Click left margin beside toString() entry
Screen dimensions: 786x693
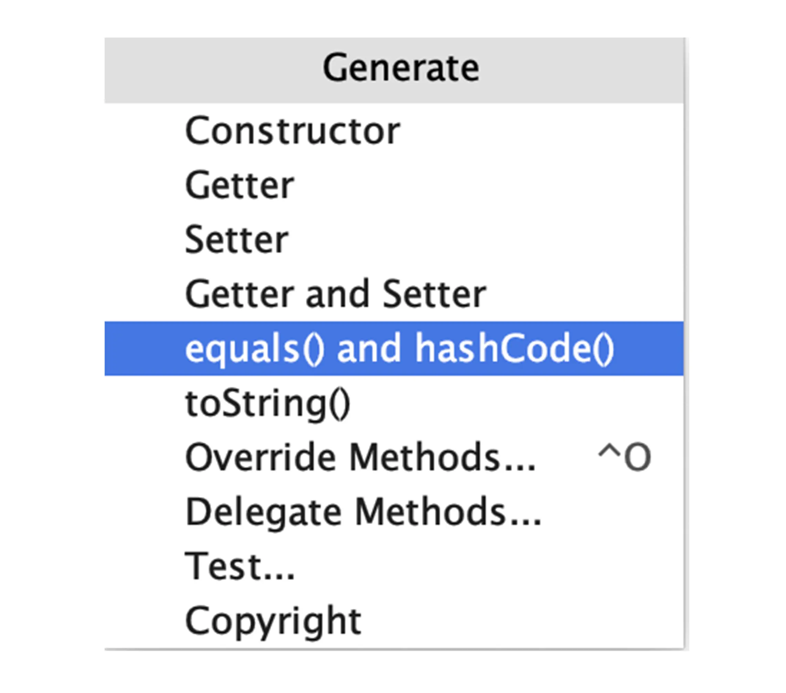(x=144, y=403)
